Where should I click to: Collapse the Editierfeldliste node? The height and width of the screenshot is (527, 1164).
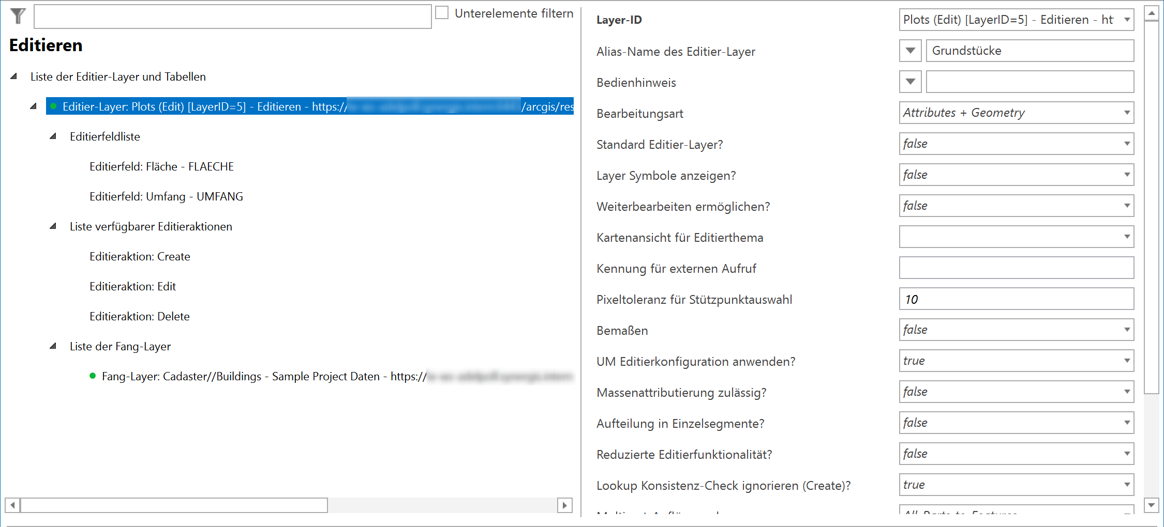[53, 136]
